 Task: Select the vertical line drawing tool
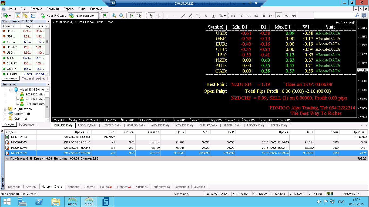(x=168, y=16)
